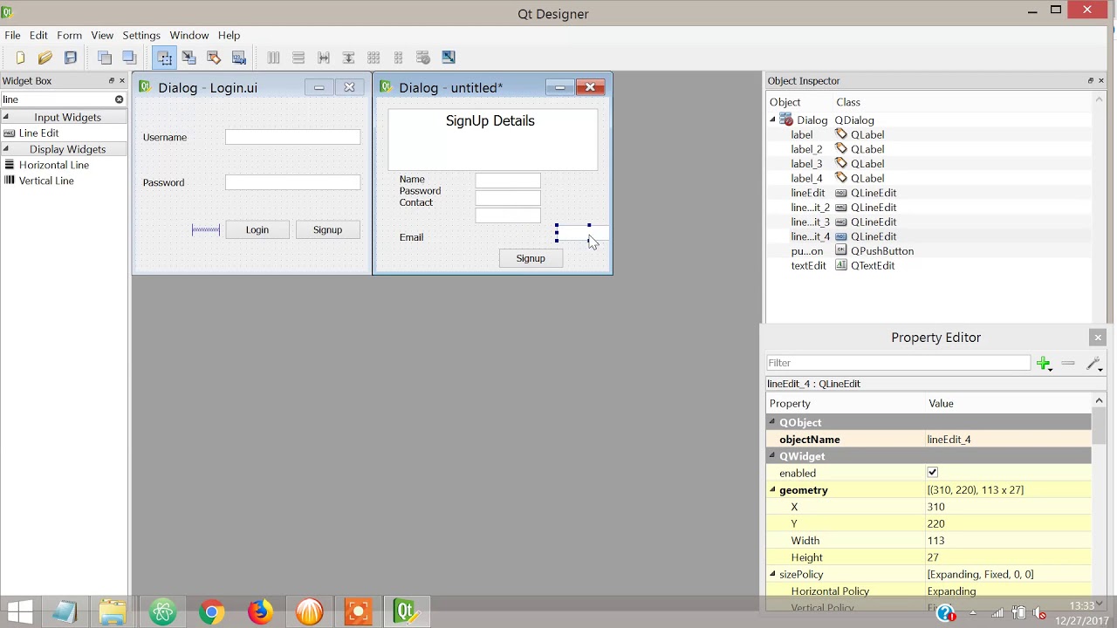This screenshot has width=1117, height=628.
Task: Float the Widget Box panel
Action: point(111,80)
